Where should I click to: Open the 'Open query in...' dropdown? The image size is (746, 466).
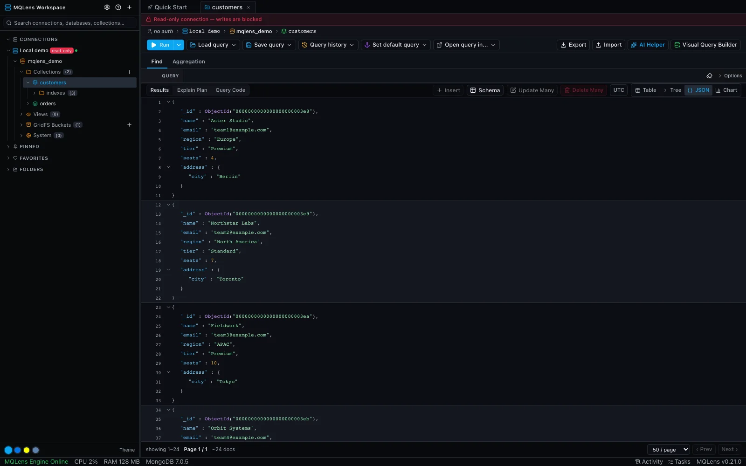[466, 45]
